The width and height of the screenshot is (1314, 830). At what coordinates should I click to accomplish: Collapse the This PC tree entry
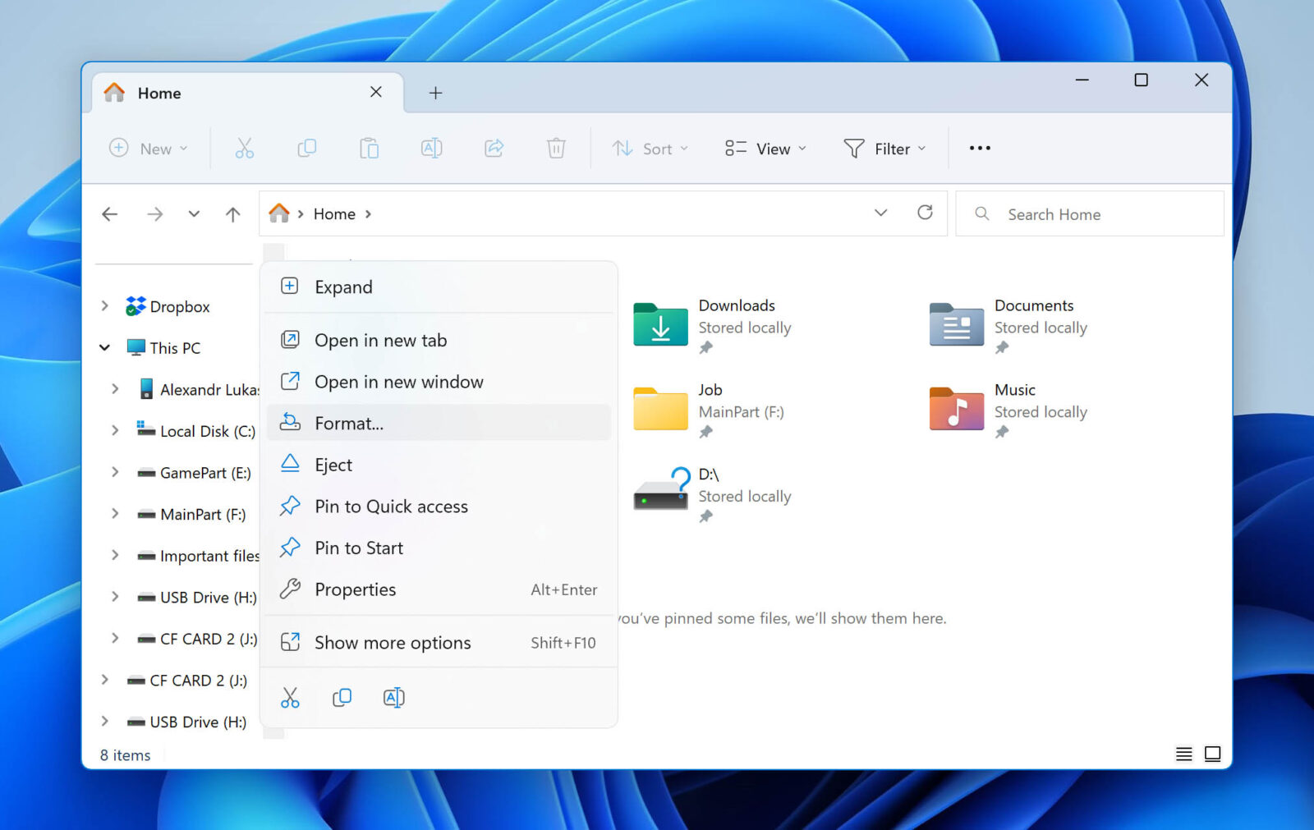click(104, 347)
